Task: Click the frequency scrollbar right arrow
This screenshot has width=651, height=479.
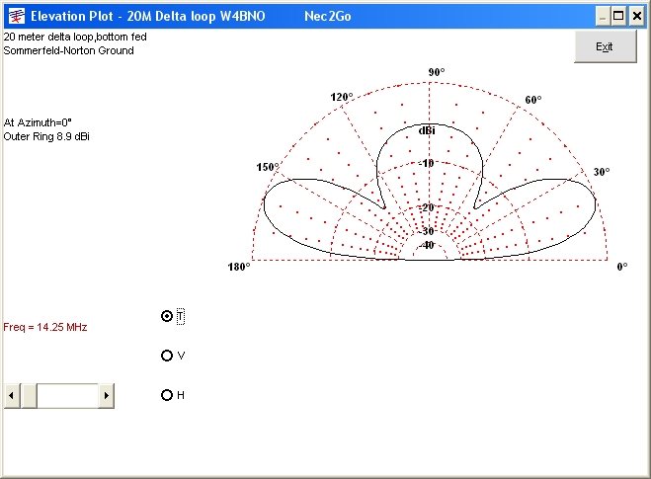Action: 107,396
